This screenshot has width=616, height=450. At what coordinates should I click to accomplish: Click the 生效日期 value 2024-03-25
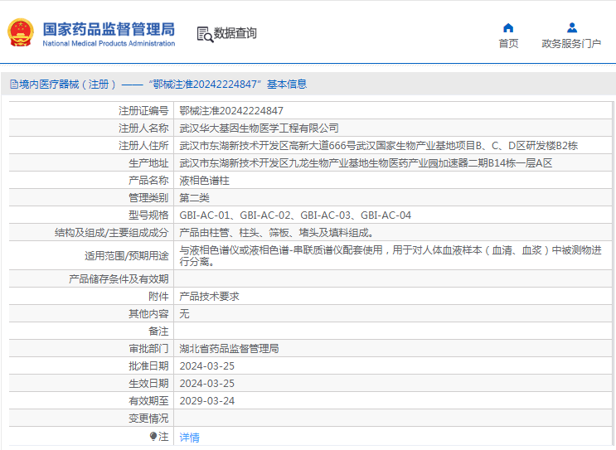click(x=207, y=383)
